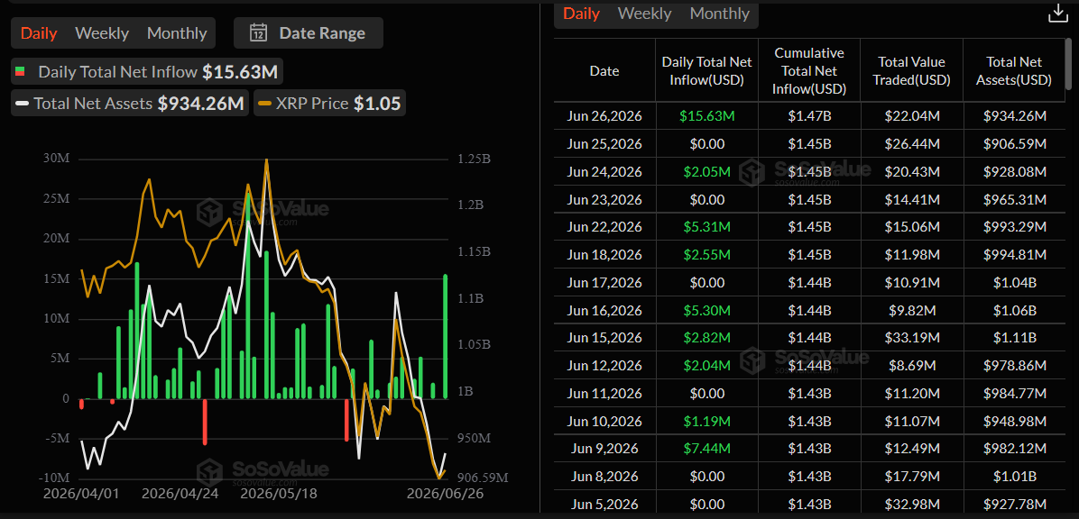Click the calendar icon in Date Range

click(x=258, y=33)
